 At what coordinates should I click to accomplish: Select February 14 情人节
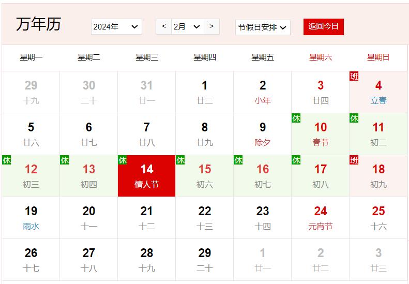[x=147, y=176]
